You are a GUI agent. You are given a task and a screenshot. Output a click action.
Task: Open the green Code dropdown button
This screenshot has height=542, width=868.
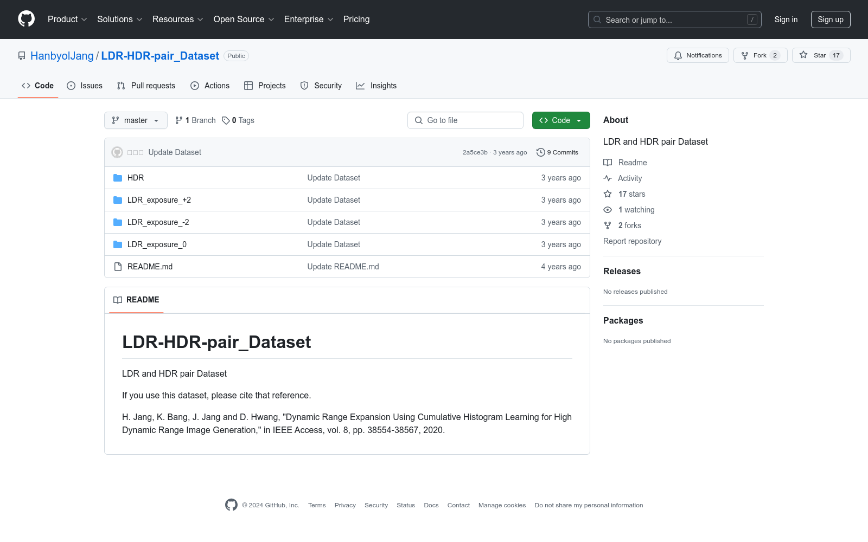pyautogui.click(x=561, y=120)
